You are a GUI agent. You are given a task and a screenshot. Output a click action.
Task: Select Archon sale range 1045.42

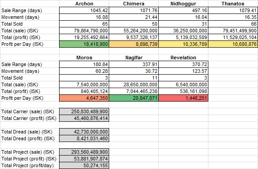click(x=84, y=10)
